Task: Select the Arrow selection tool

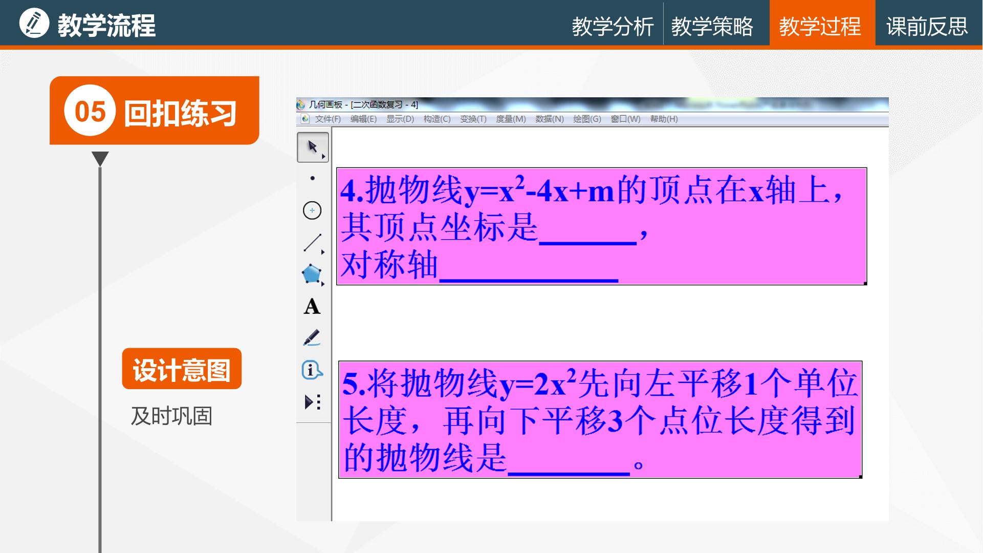Action: pyautogui.click(x=313, y=147)
